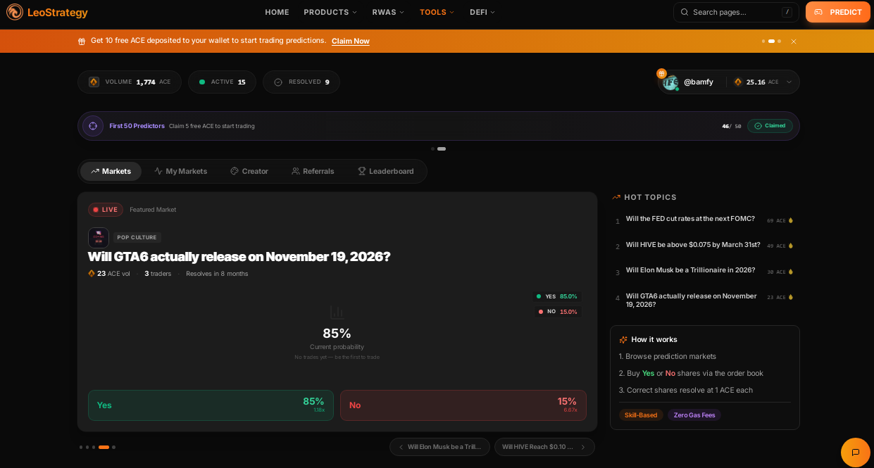Image resolution: width=874 pixels, height=468 pixels.
Task: Click the Resolved checkmark icon
Action: [278, 82]
